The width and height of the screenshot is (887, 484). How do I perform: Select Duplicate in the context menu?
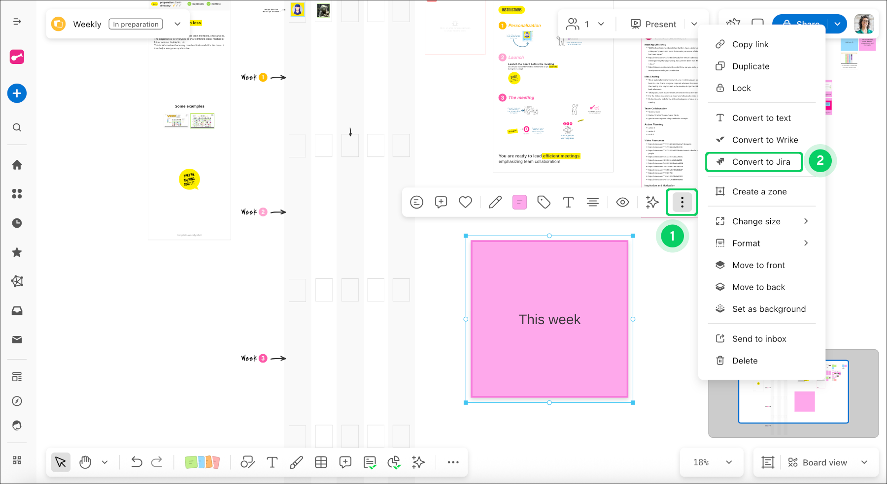[x=751, y=66]
